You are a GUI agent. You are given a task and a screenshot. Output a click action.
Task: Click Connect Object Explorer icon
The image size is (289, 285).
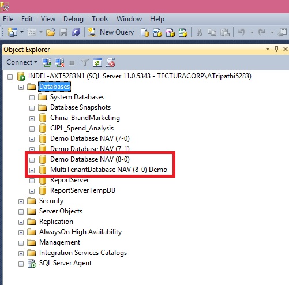[x=47, y=62]
